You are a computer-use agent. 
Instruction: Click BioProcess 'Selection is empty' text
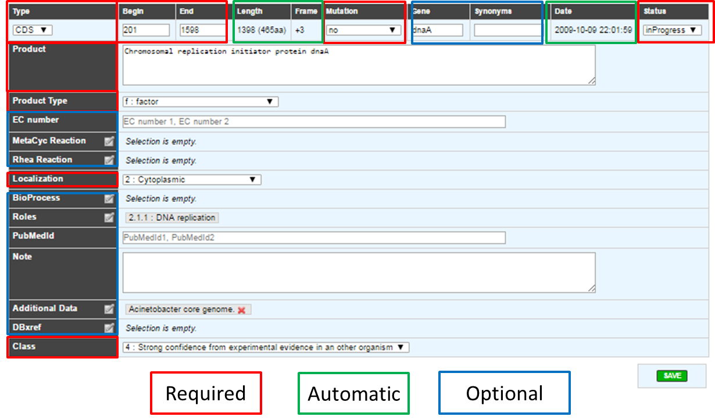(161, 199)
